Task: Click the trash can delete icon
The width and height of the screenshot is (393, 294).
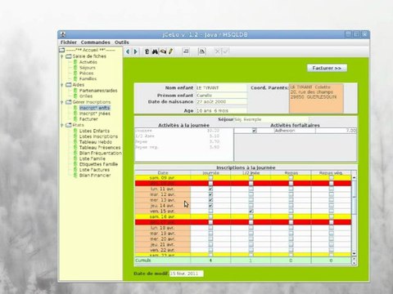Action: point(147,51)
